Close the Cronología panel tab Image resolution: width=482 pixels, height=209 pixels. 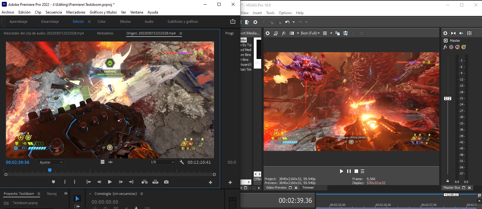90,194
